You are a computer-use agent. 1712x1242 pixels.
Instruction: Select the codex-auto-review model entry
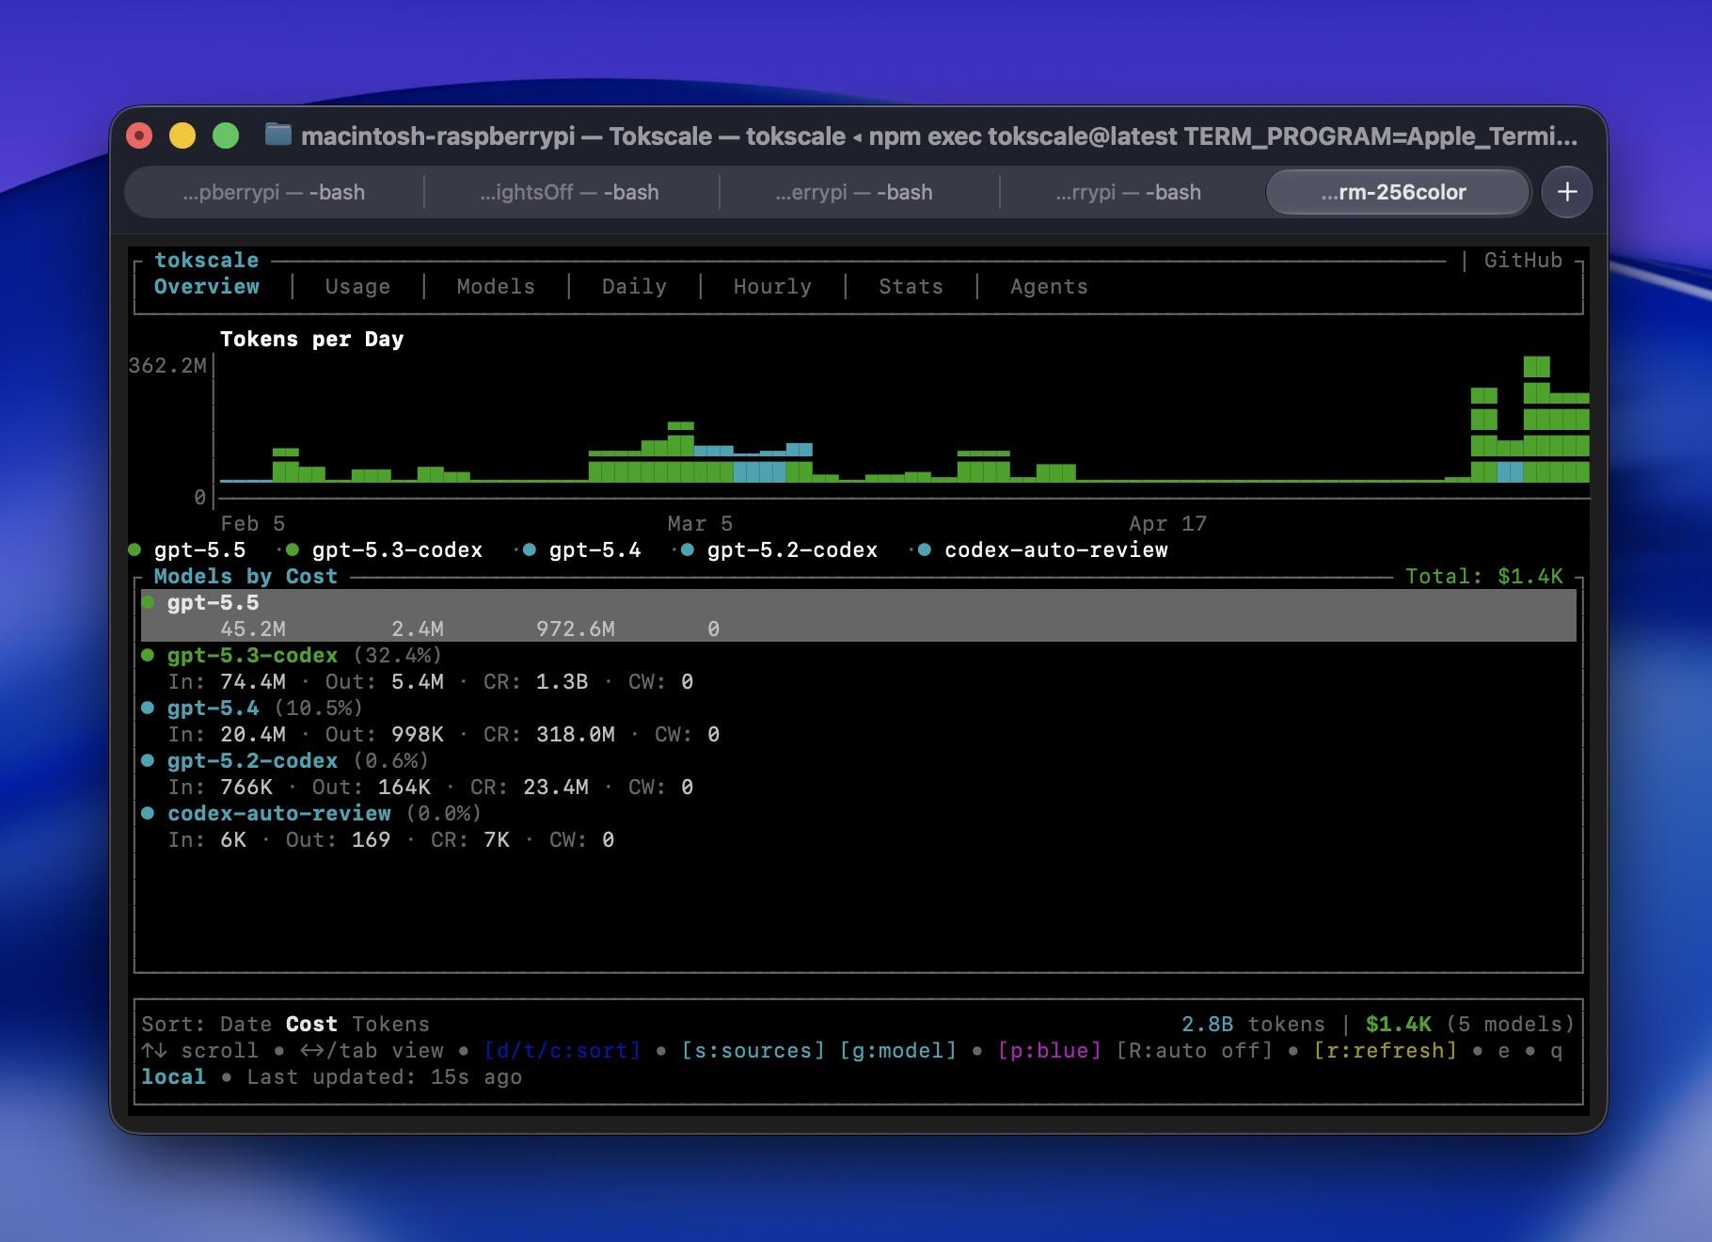pyautogui.click(x=859, y=826)
